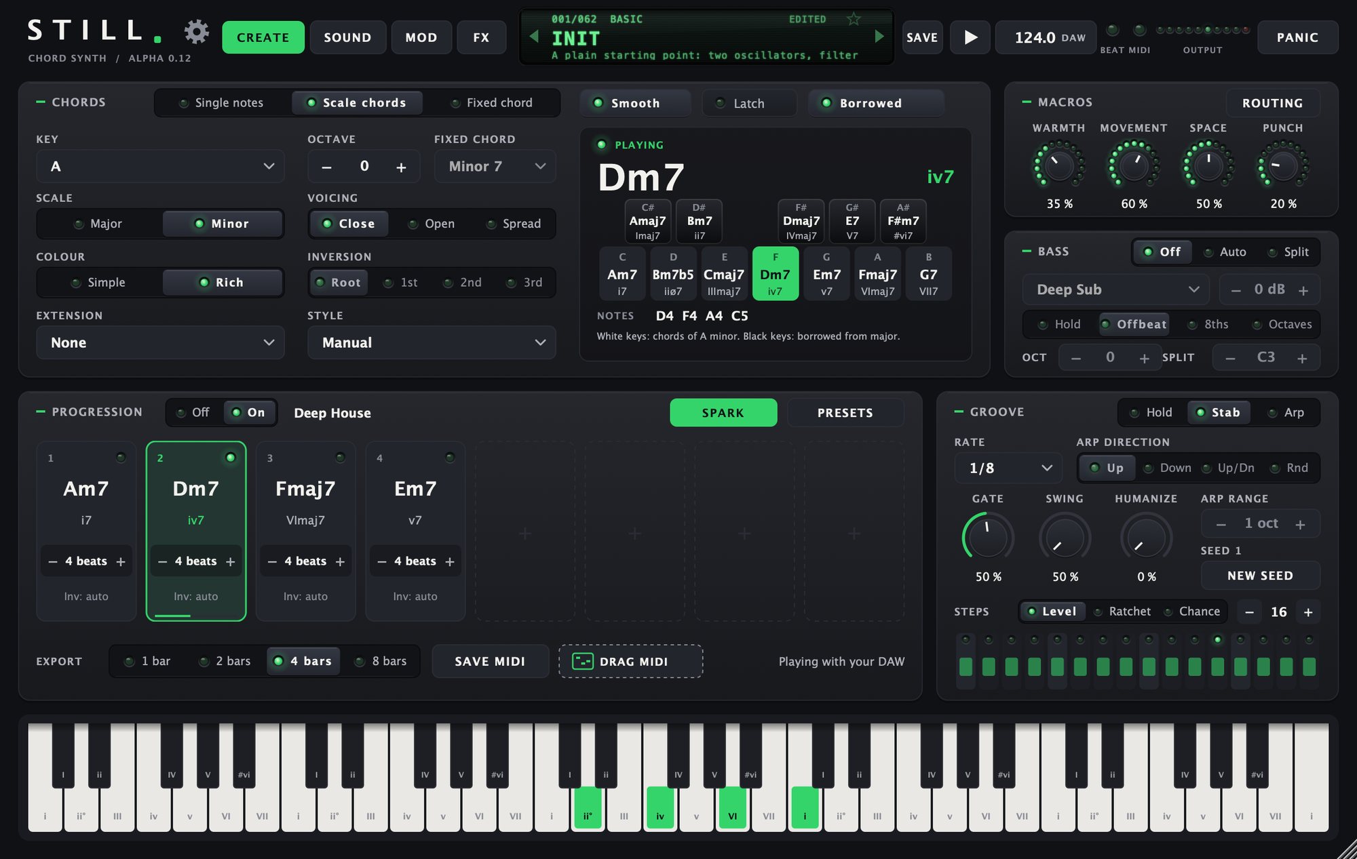Viewport: 1357px width, 859px height.
Task: Select the Fixed chord mode tab
Action: click(x=492, y=102)
